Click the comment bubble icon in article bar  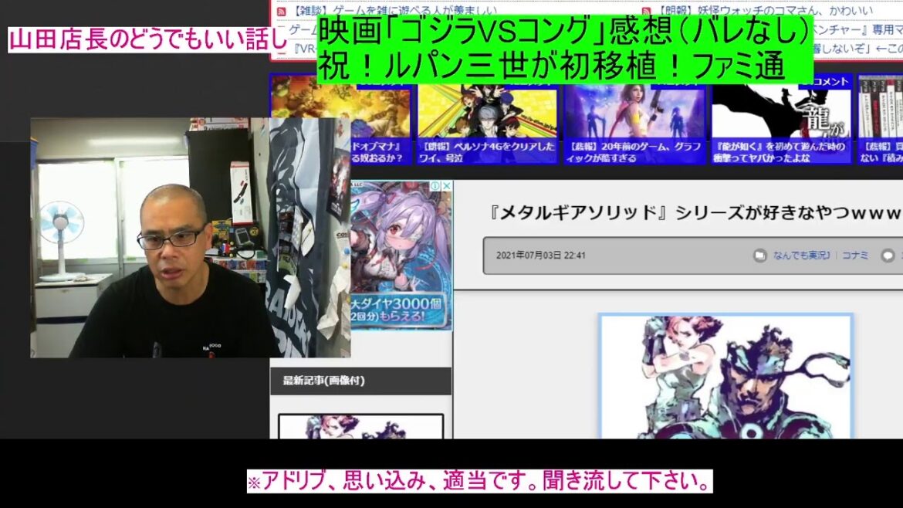(x=888, y=256)
